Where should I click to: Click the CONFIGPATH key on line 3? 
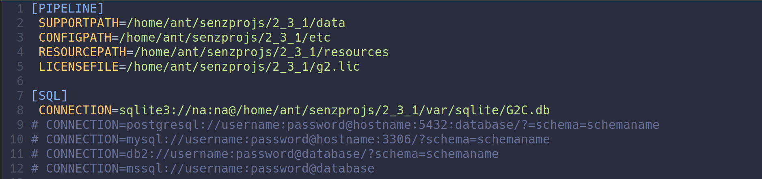75,38
